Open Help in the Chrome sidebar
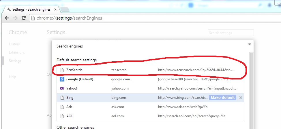Image resolution: width=281 pixels, height=129 pixels. pos(12,77)
